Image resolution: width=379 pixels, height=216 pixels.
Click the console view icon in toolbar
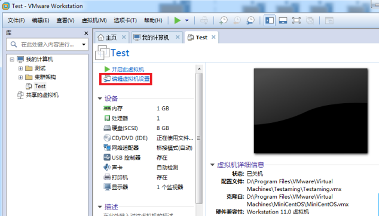tap(329, 20)
